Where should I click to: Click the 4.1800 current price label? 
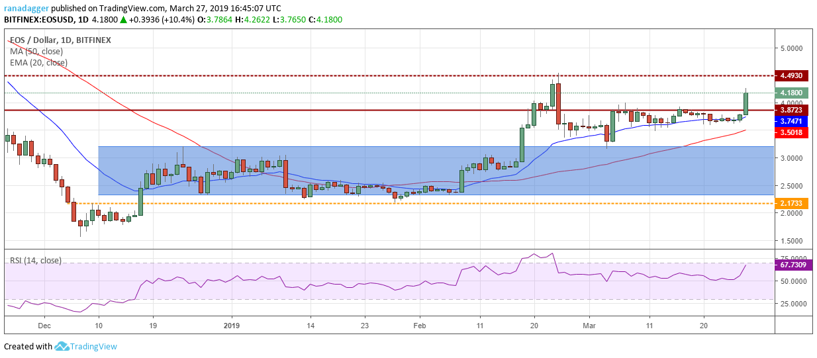[x=791, y=93]
